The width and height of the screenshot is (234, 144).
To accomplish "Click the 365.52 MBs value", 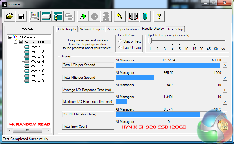I will tap(168, 73).
